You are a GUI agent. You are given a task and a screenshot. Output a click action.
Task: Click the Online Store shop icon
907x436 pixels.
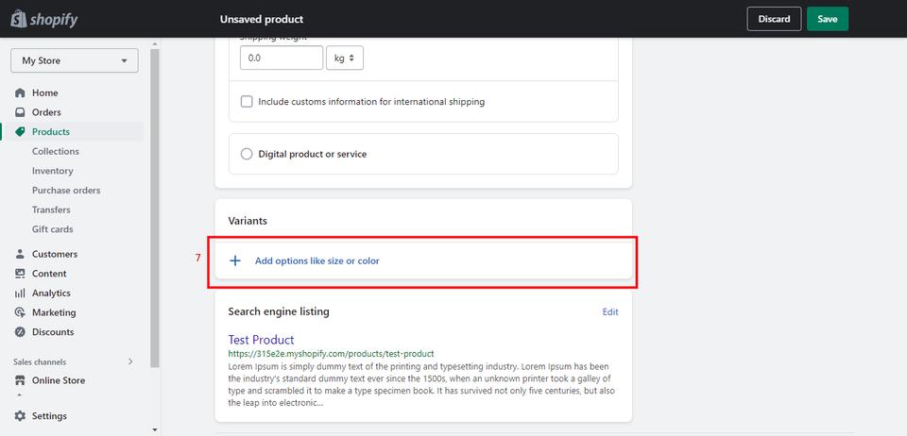coord(20,380)
